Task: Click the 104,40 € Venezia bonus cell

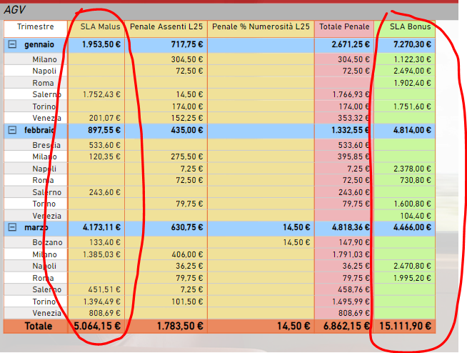Action: (416, 216)
